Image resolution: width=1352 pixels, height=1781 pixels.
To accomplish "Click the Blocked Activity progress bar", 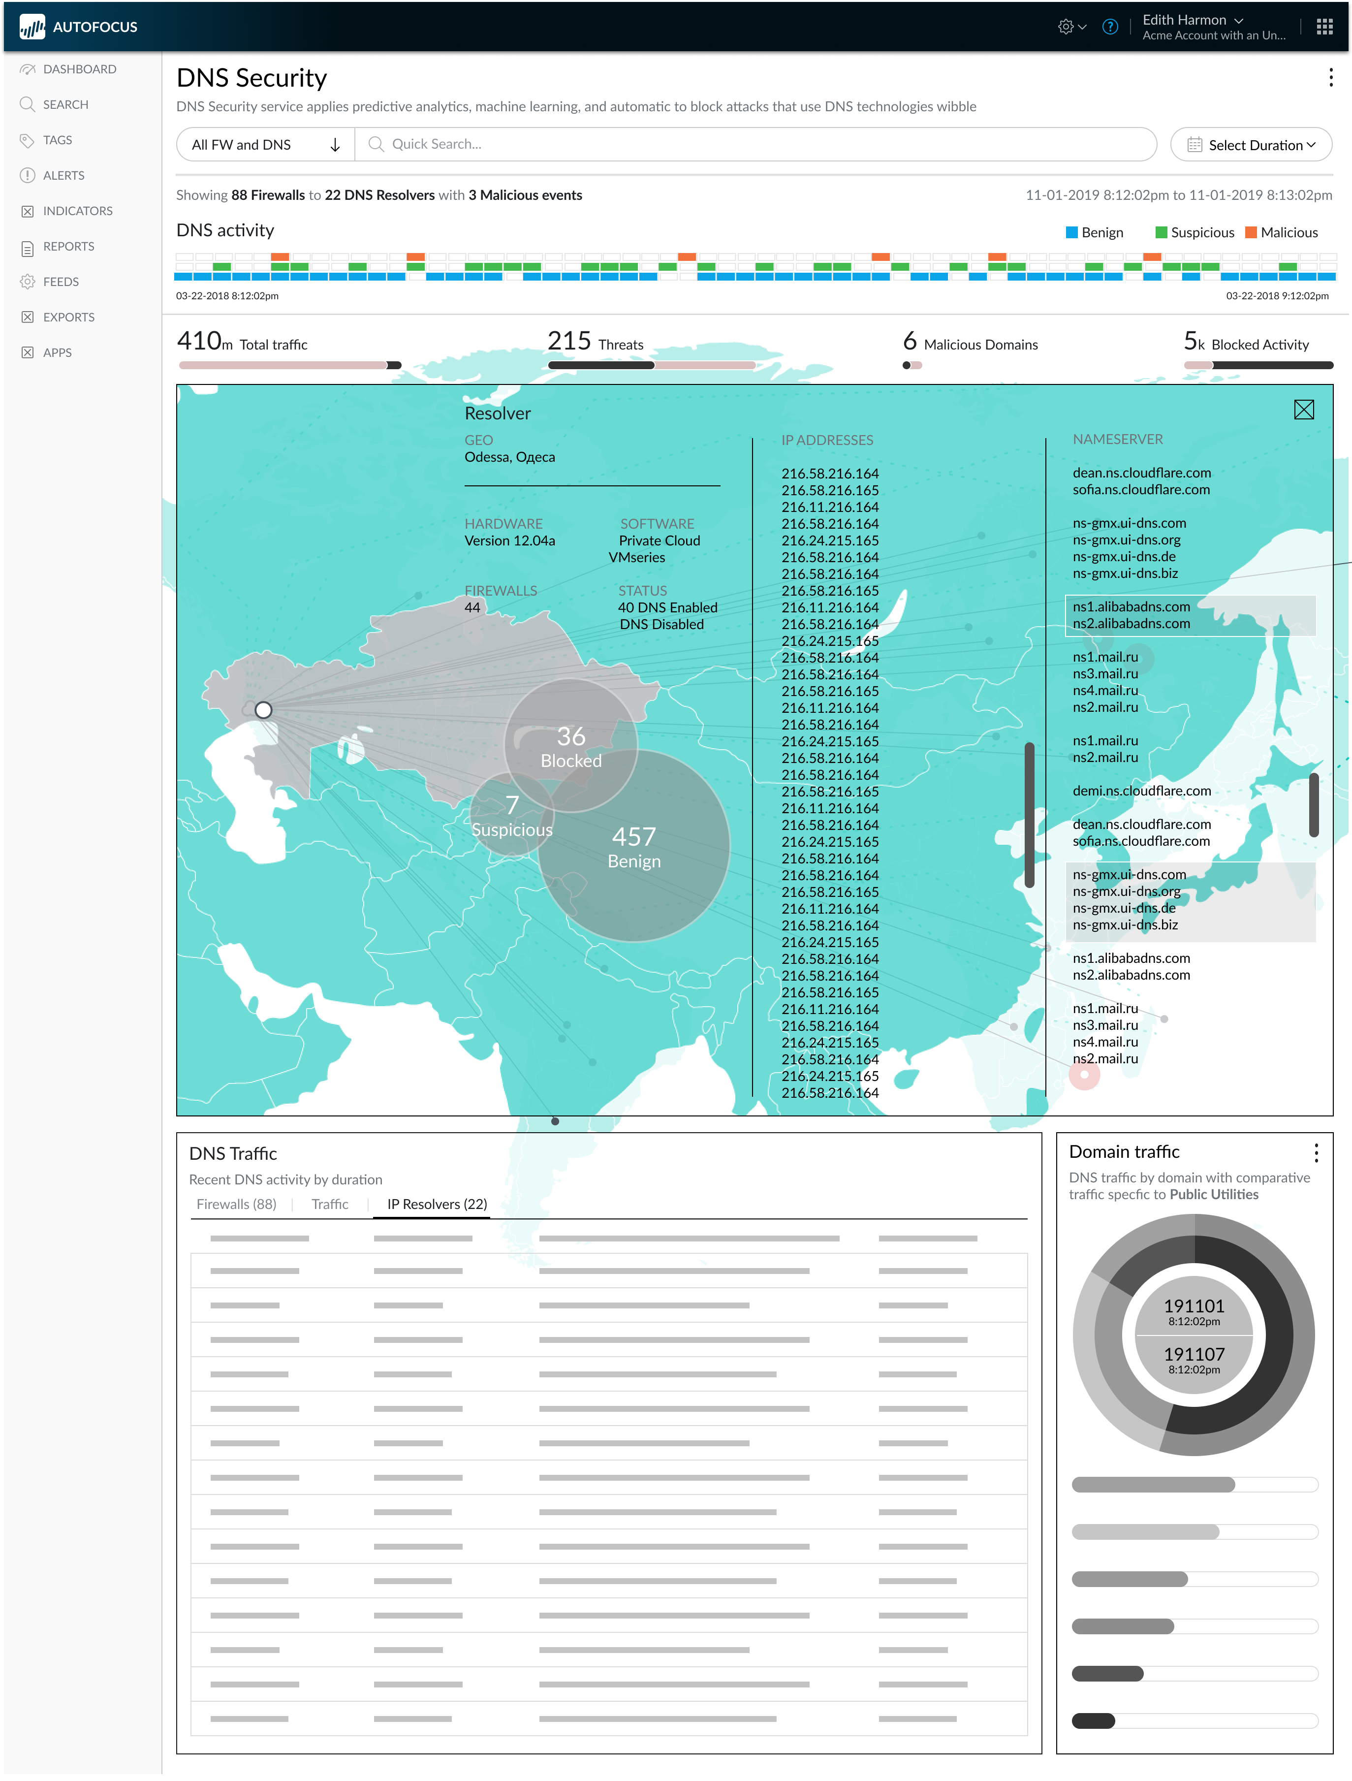I will [1258, 366].
